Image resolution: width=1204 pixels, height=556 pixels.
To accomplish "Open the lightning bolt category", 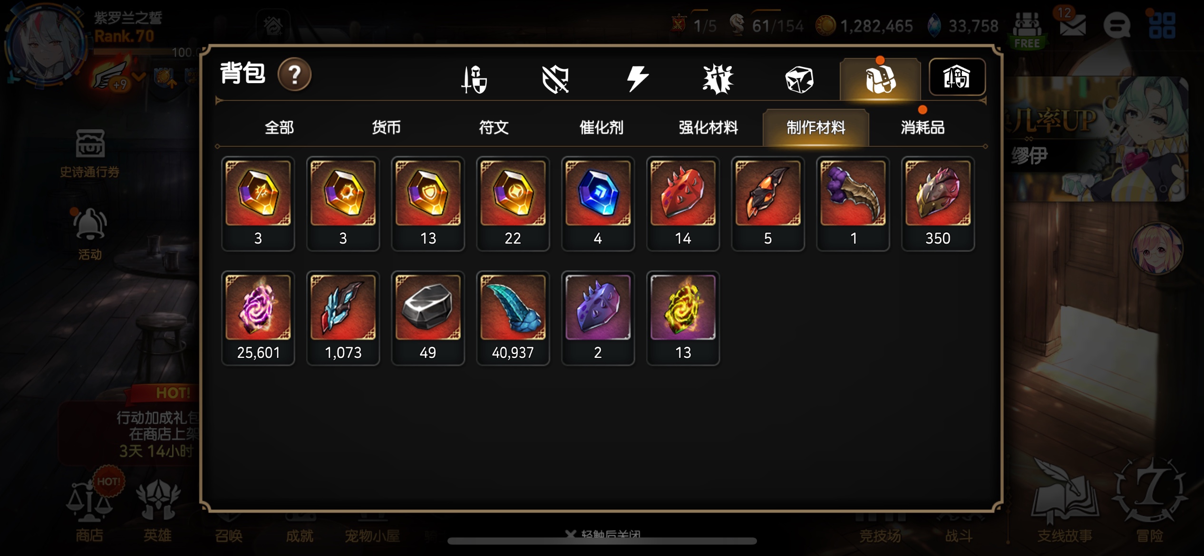I will click(637, 79).
